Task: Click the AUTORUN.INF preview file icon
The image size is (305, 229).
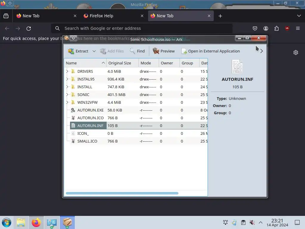Action: point(237,66)
